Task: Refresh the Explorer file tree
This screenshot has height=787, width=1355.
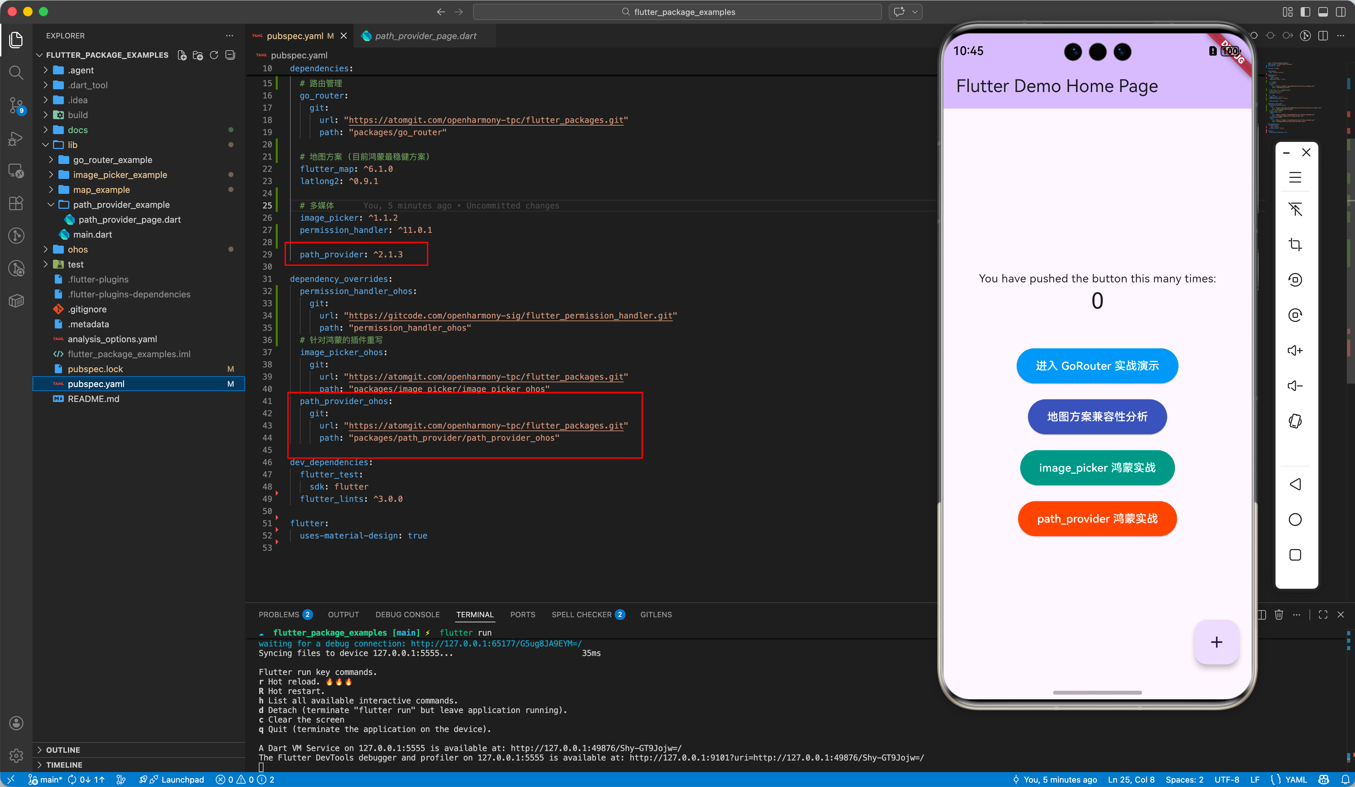Action: [214, 55]
